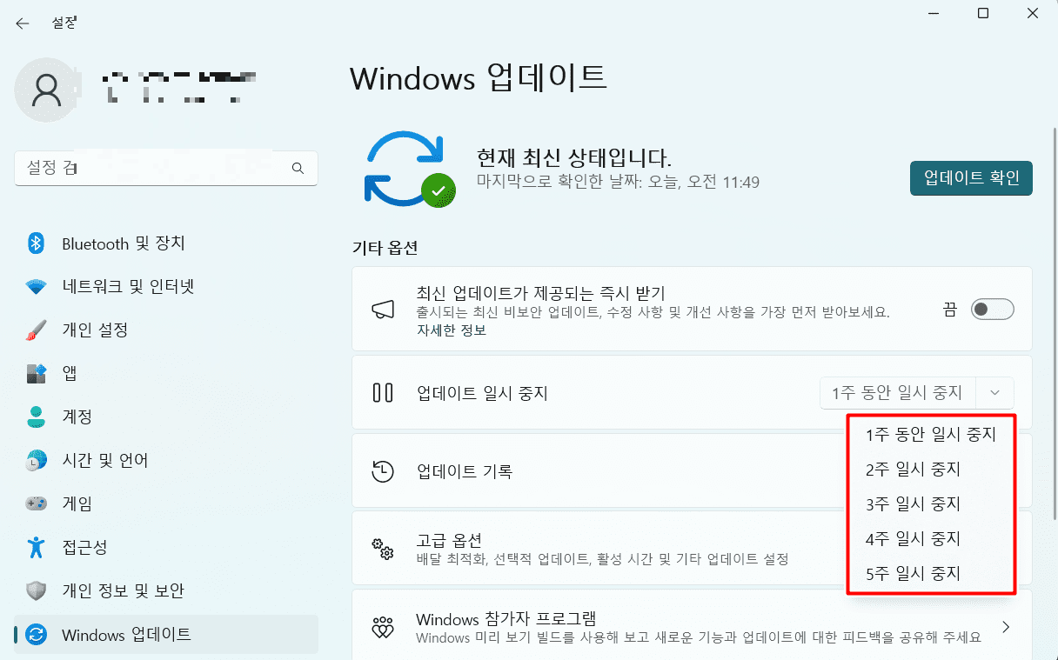This screenshot has width=1058, height=660.
Task: Expand the pause duration dropdown arrow
Action: click(x=995, y=393)
